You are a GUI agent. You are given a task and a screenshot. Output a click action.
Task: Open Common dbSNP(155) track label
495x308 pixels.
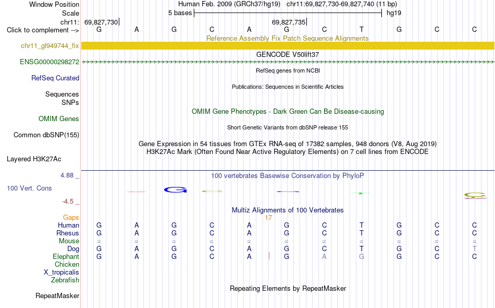pyautogui.click(x=46, y=135)
